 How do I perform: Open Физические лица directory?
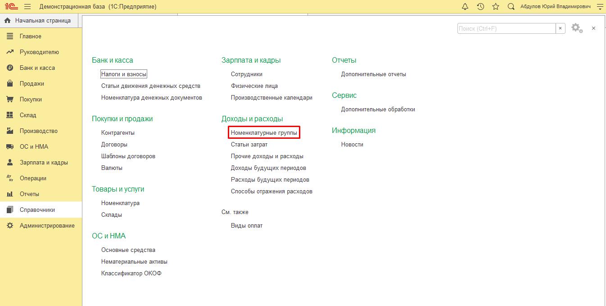[254, 86]
